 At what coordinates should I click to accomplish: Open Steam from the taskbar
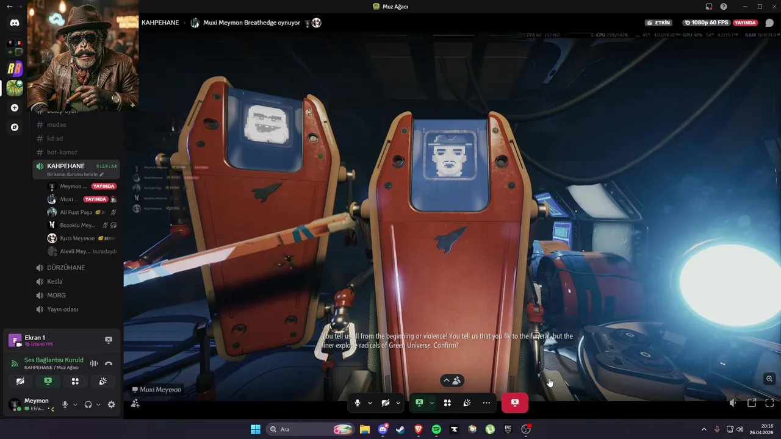point(400,429)
